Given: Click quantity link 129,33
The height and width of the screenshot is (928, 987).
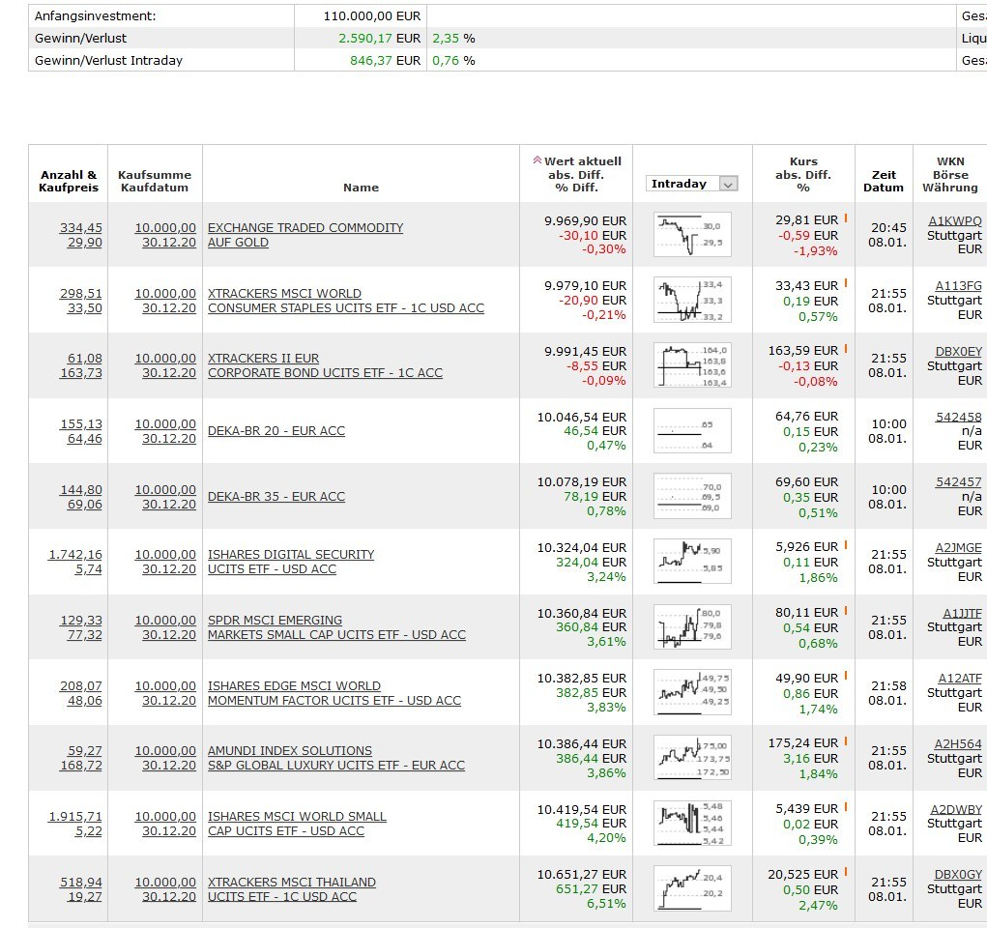Looking at the screenshot, I should (x=80, y=621).
